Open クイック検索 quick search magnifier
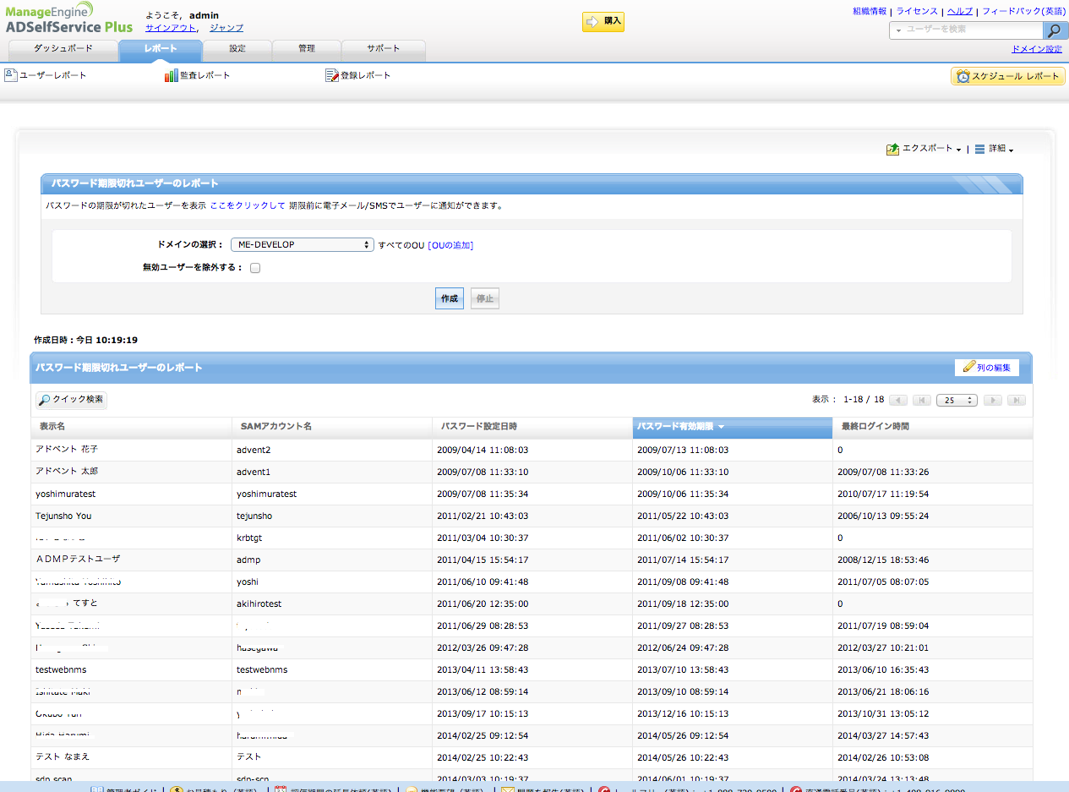Viewport: 1069px width, 792px height. click(44, 400)
